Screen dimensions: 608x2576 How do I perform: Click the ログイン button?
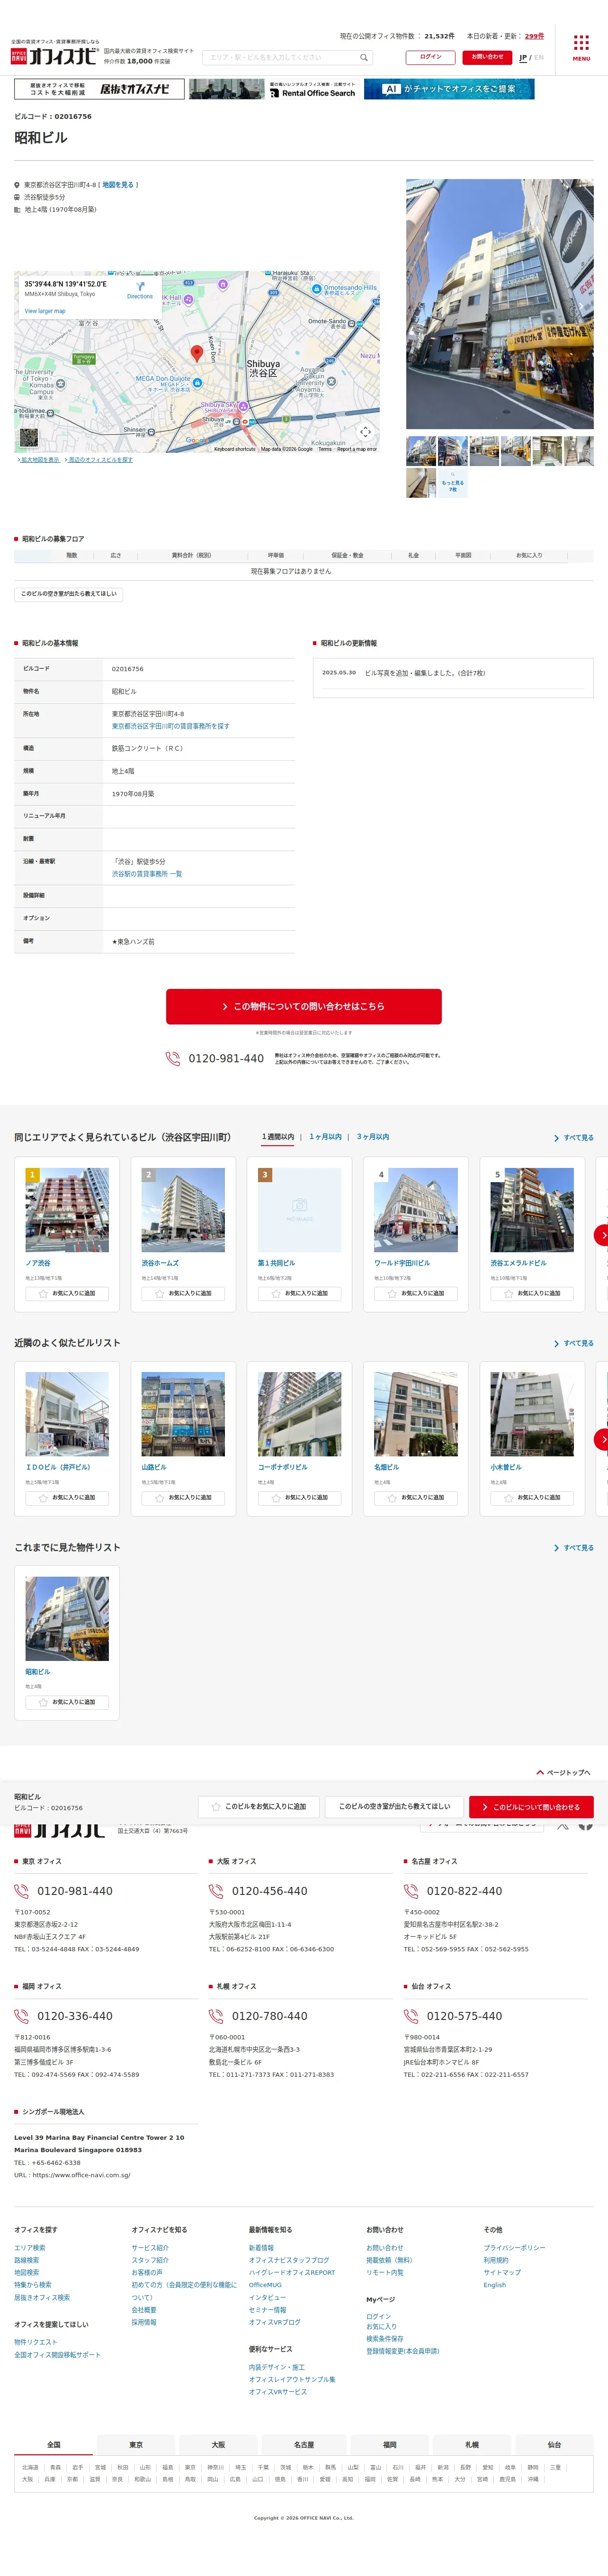coord(430,57)
